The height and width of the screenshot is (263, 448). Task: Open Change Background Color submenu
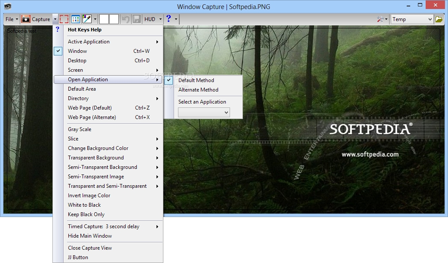pos(108,148)
